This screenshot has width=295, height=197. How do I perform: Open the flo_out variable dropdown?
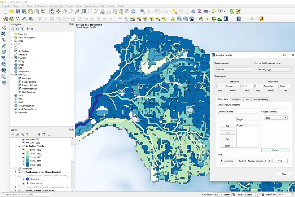click(x=247, y=119)
